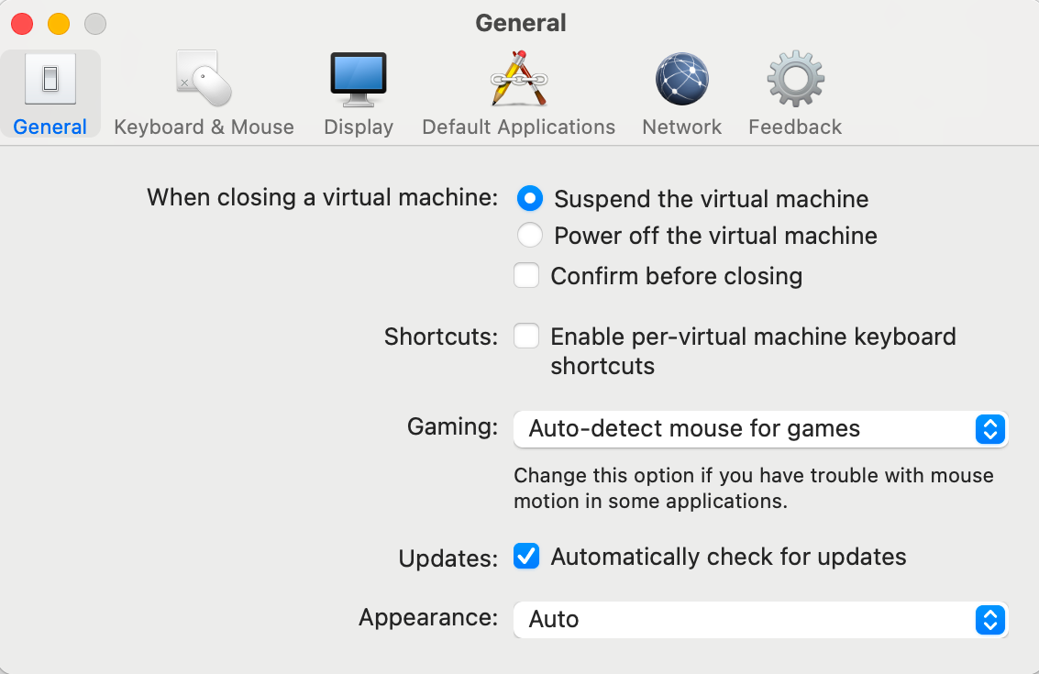Open the Appearance Auto dropdown

point(761,620)
